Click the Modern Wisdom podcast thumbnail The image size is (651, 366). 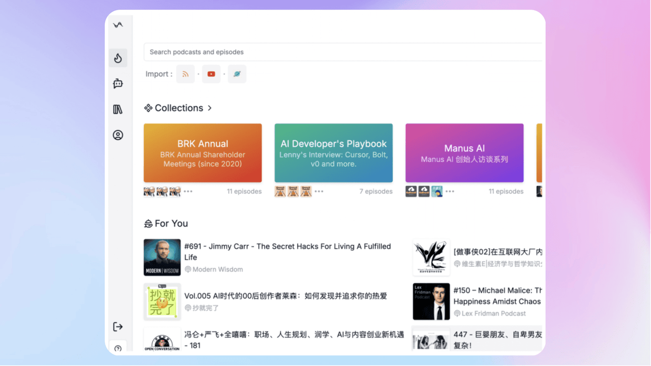pos(162,257)
